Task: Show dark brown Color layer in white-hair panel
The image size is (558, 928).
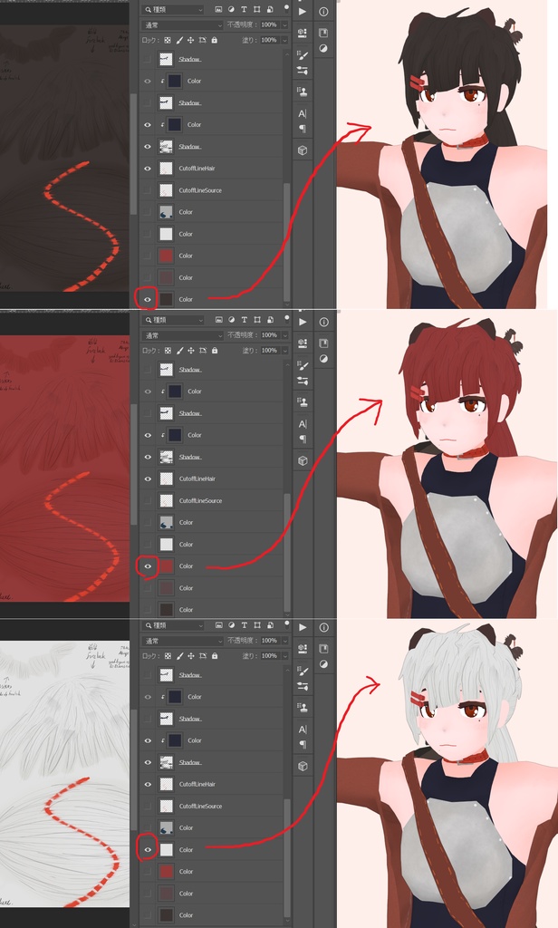Action: tap(148, 915)
